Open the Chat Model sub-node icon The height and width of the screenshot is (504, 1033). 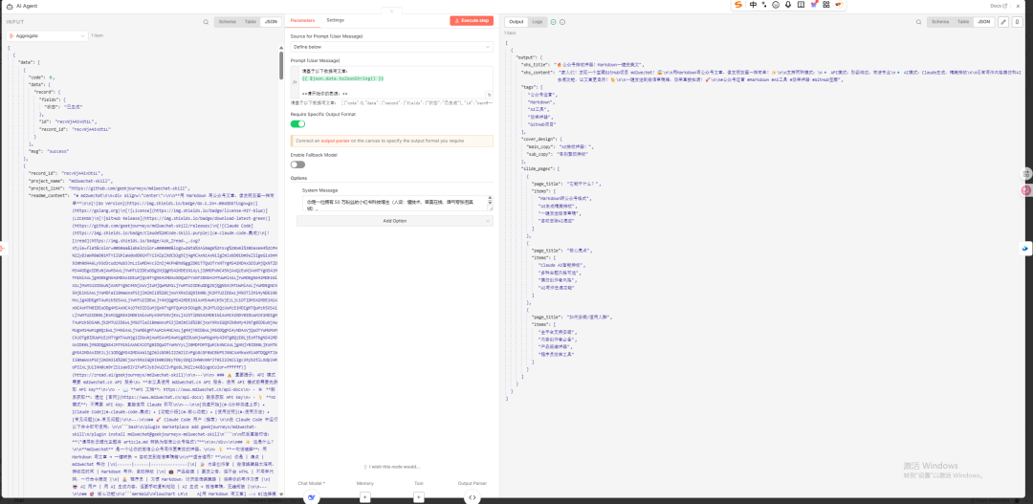pos(311,497)
